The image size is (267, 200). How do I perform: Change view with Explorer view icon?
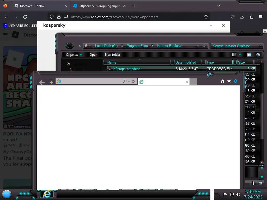coord(234,55)
